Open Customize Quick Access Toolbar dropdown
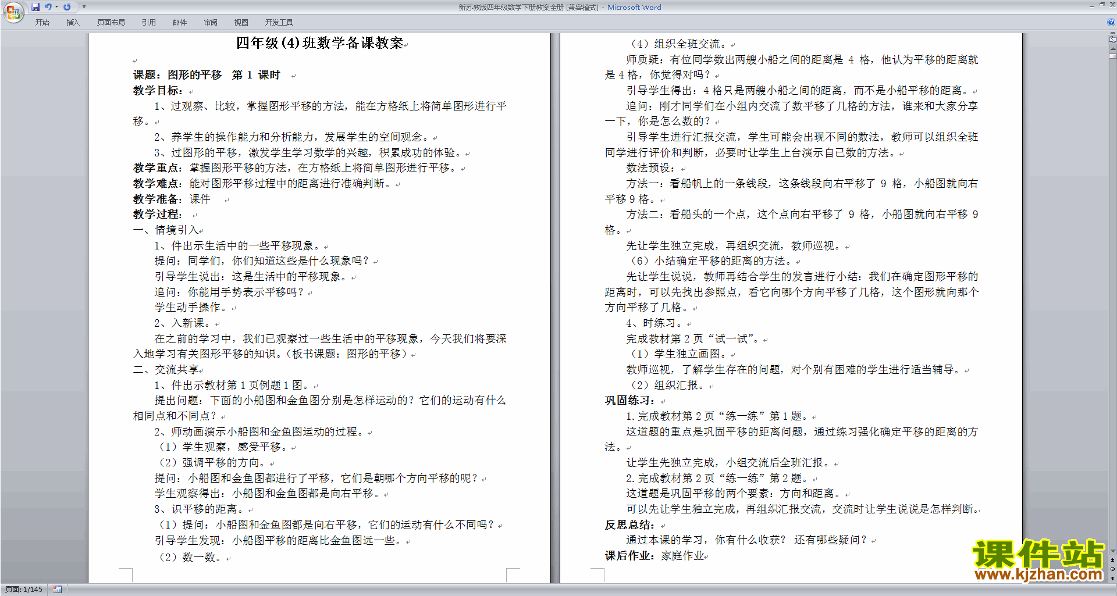1117x596 pixels. (x=84, y=7)
